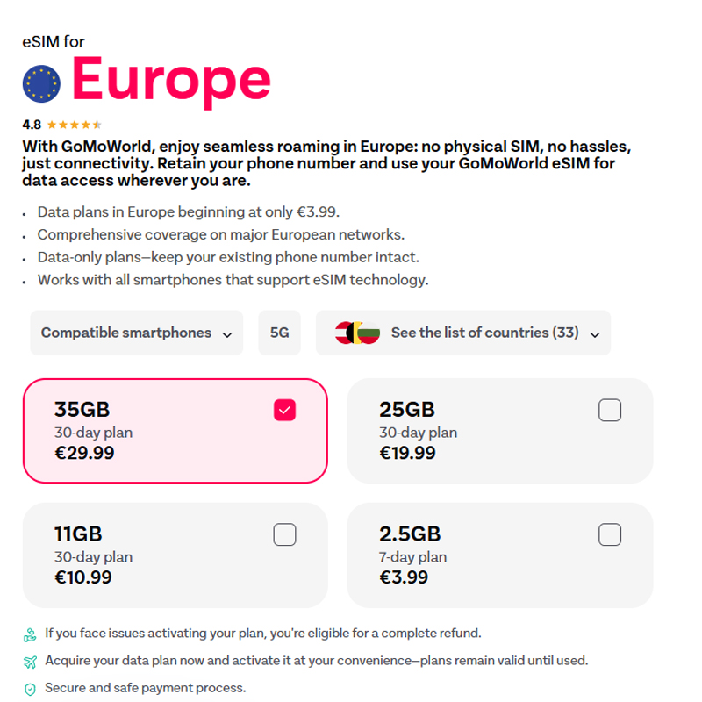Image resolution: width=702 pixels, height=702 pixels.
Task: Select the 2.5GB plan checkbox
Action: coord(609,534)
